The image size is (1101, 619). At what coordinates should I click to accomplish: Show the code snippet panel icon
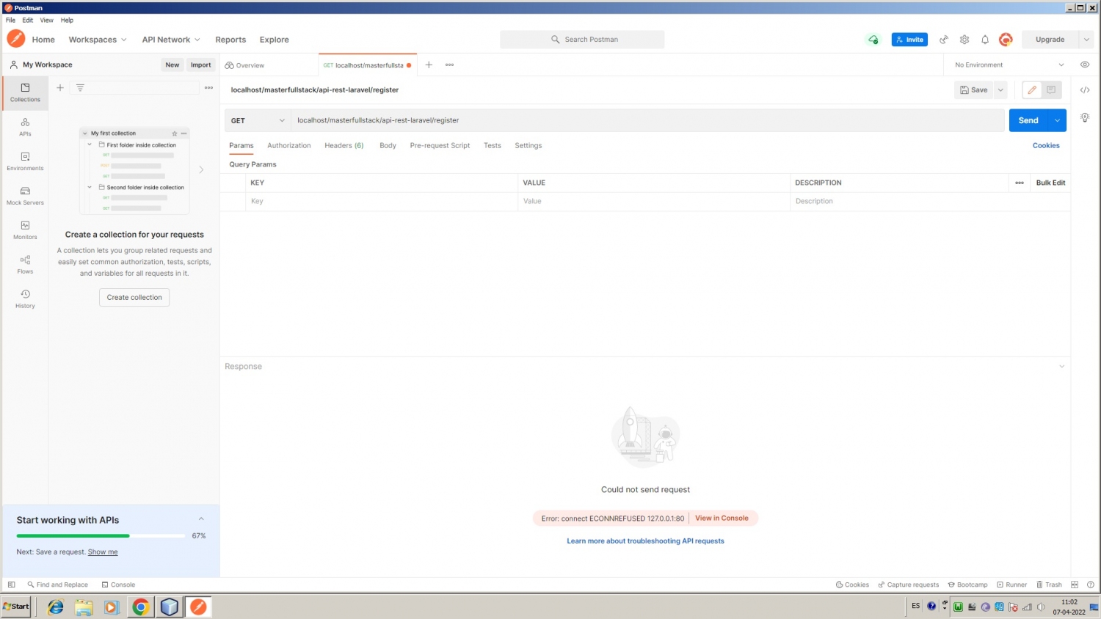pos(1085,90)
